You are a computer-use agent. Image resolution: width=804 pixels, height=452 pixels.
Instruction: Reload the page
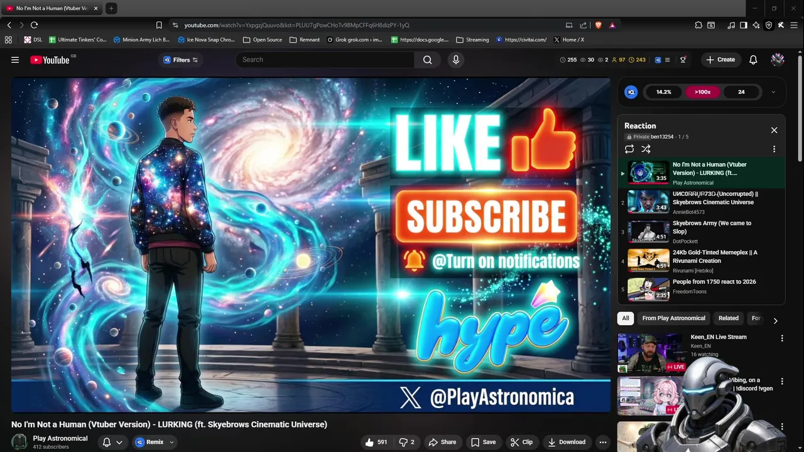[34, 25]
